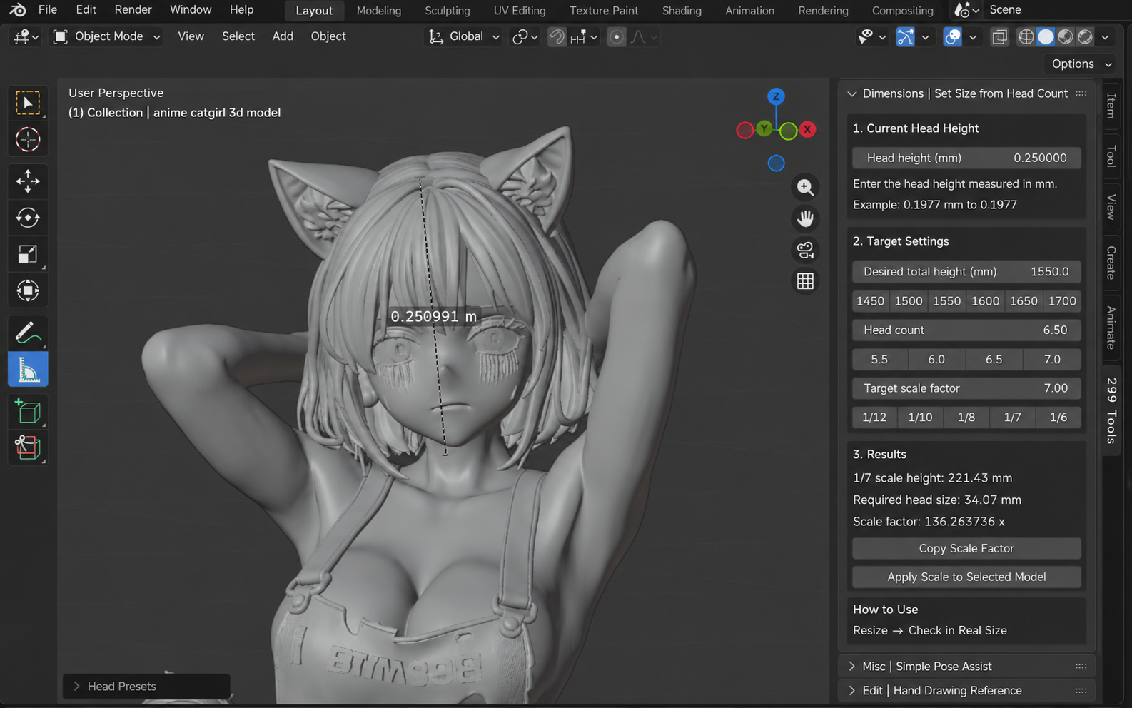The width and height of the screenshot is (1132, 708).
Task: Switch to wireframe shading mode
Action: [x=1026, y=37]
